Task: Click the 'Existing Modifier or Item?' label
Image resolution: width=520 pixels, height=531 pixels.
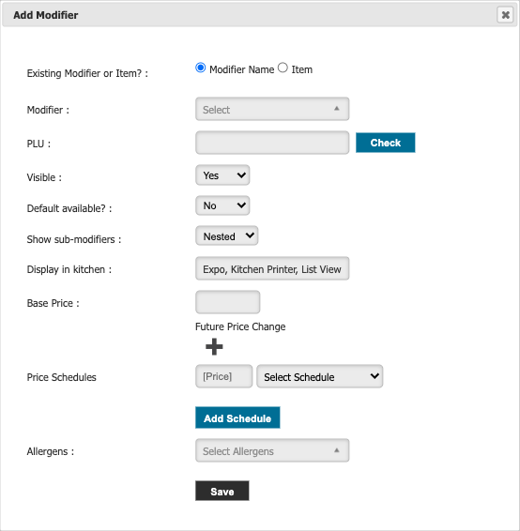Action: (87, 73)
